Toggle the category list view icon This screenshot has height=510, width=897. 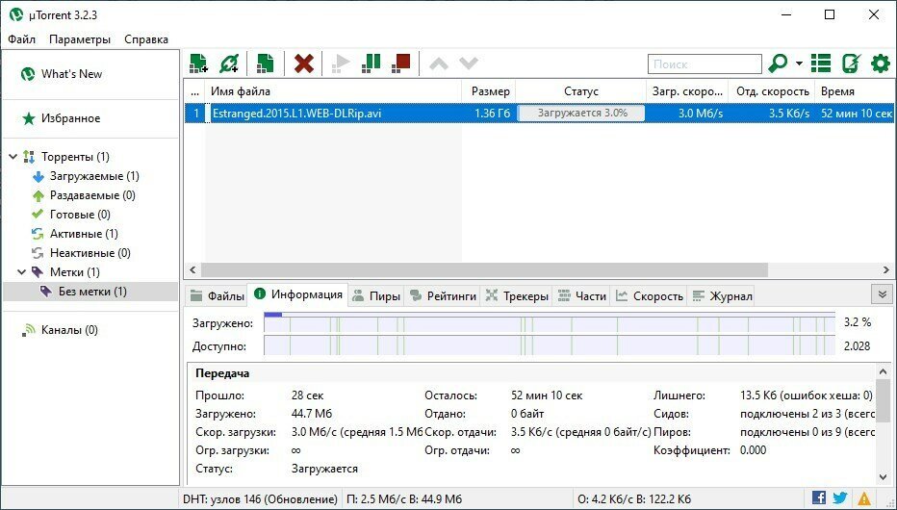pos(821,63)
